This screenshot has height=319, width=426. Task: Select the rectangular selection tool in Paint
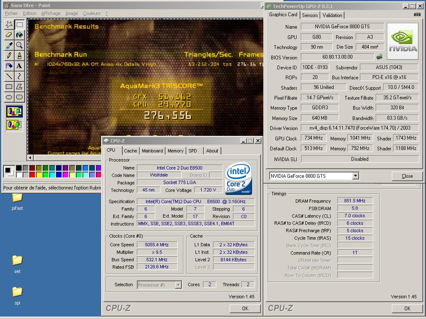20,25
